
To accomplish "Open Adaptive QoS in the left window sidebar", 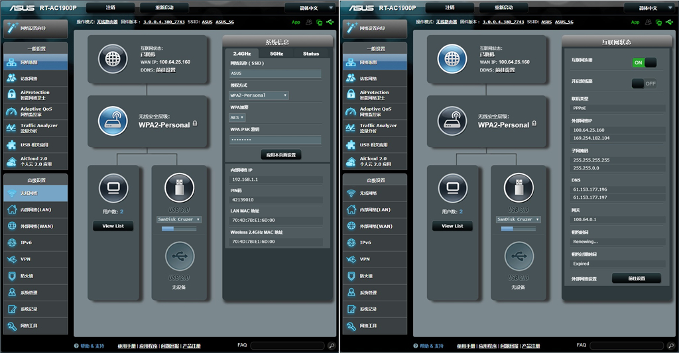I will pyautogui.click(x=35, y=111).
